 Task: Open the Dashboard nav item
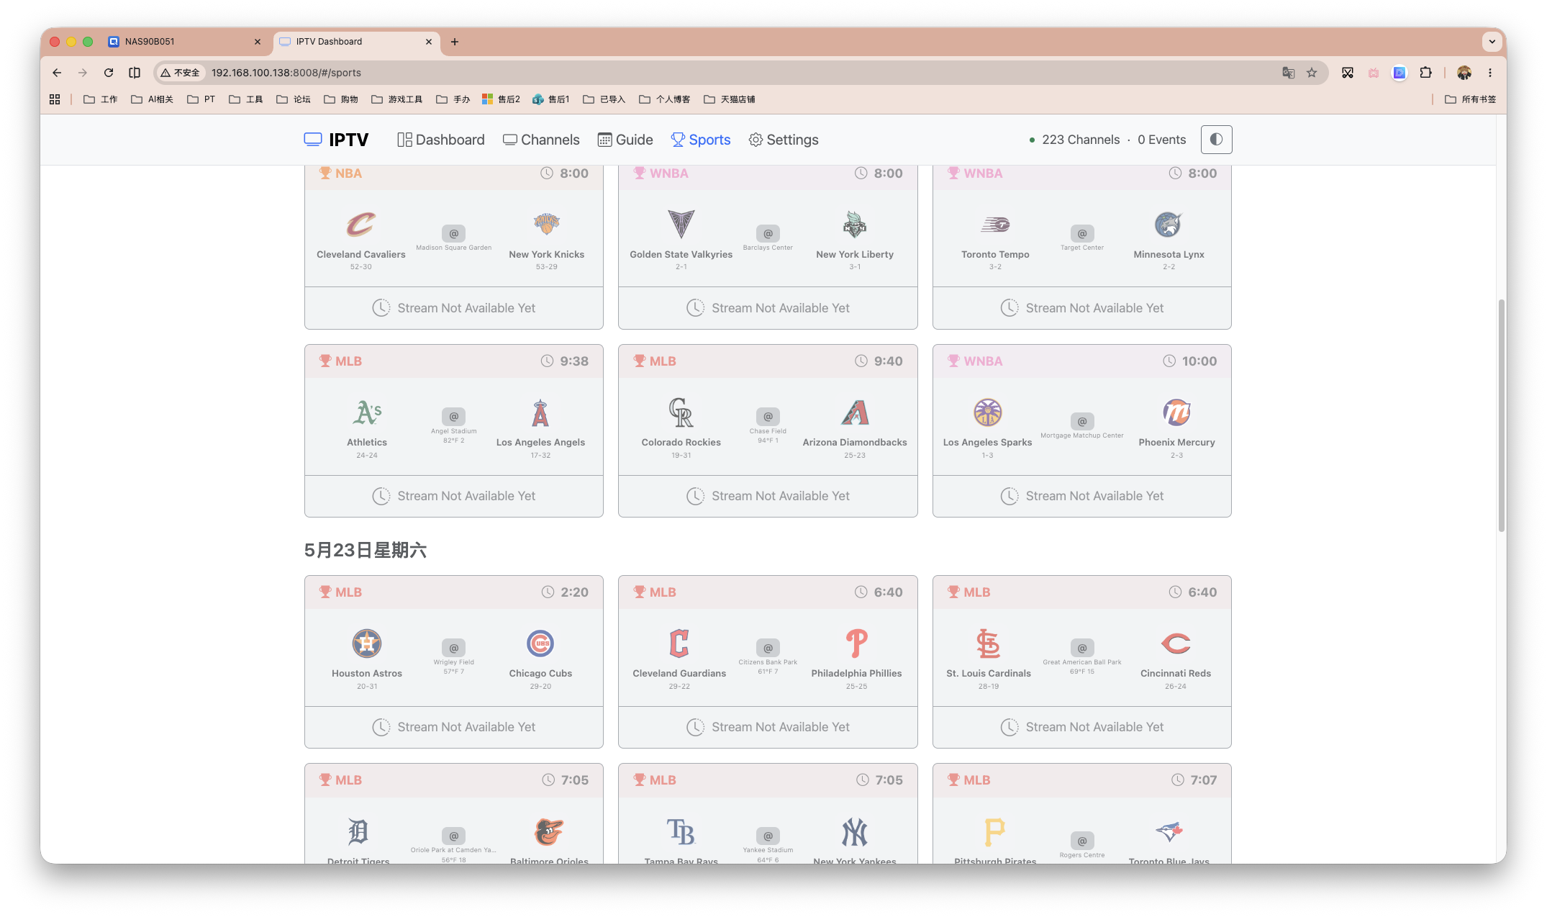pyautogui.click(x=441, y=140)
